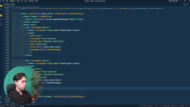Image resolution: width=190 pixels, height=107 pixels.
Task: Toggle the primary side bar layout icon
Action: tap(170, 1)
